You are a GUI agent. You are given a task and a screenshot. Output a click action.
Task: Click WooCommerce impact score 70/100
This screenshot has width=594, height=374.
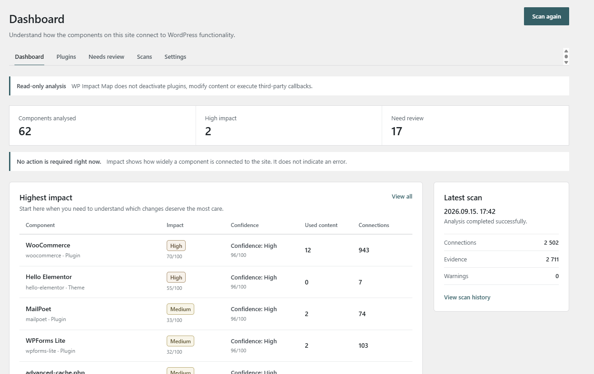coord(174,256)
